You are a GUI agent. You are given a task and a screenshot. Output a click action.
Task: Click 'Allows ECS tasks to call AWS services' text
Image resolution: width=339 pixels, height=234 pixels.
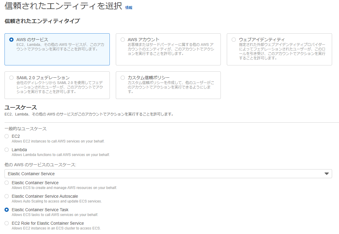(55, 215)
